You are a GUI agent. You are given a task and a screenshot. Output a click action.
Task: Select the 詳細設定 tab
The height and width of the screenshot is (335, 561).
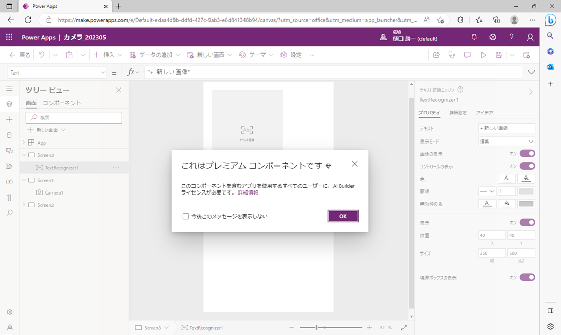pos(458,112)
